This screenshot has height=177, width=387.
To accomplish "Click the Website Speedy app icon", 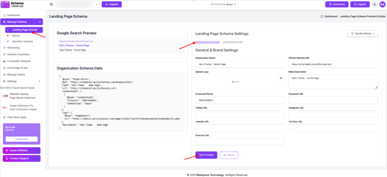I will click(x=5, y=96).
